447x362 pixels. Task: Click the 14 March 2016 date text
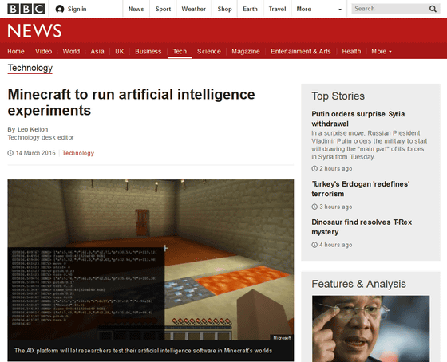35,153
